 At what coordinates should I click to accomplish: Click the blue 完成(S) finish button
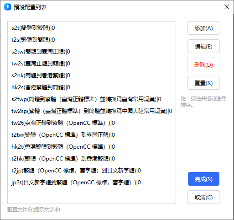(203, 179)
